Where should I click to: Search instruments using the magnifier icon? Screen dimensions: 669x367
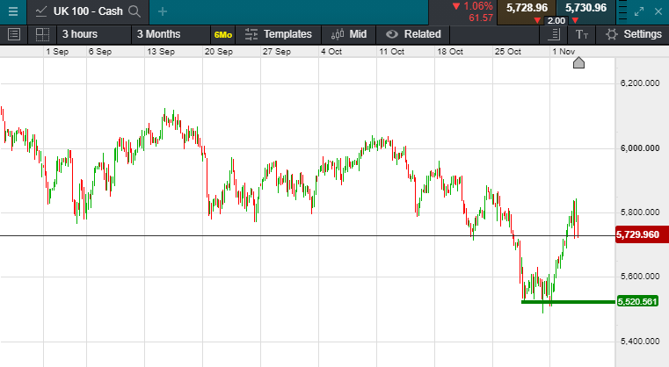click(135, 11)
